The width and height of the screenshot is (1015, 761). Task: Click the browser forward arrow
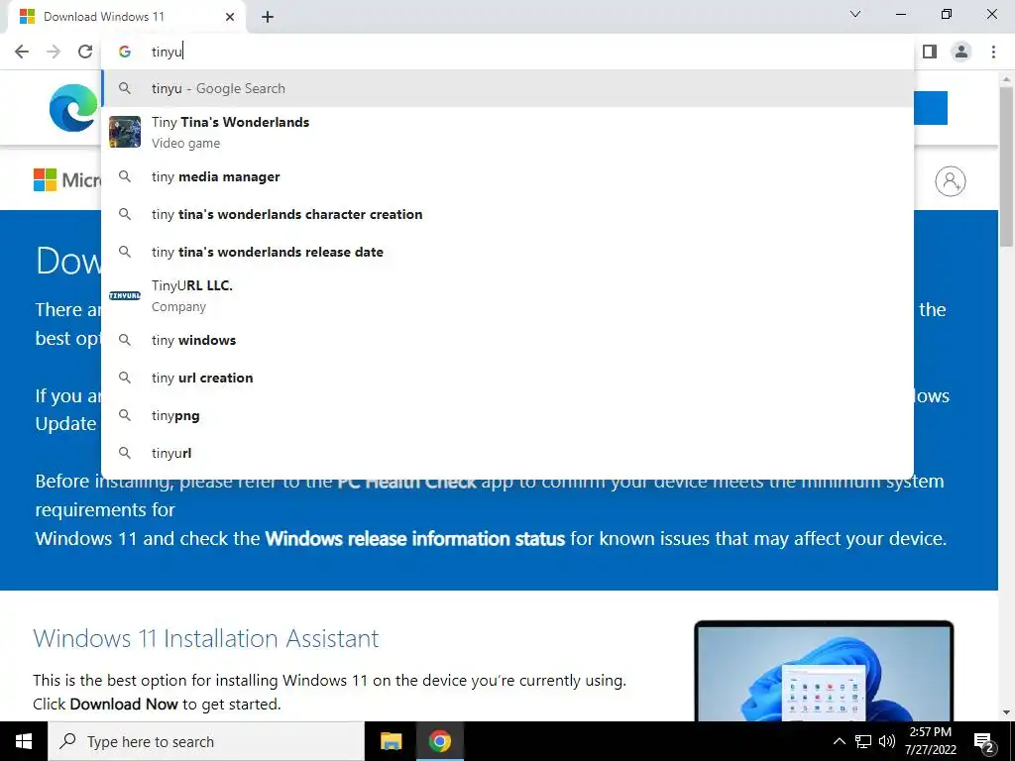tap(54, 52)
